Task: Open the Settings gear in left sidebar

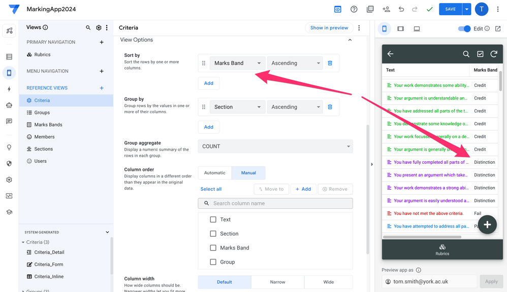Action: click(x=9, y=180)
